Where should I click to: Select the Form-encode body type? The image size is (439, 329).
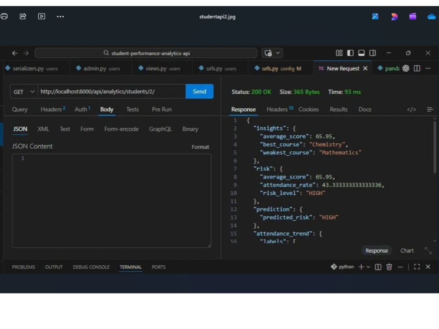tap(121, 129)
